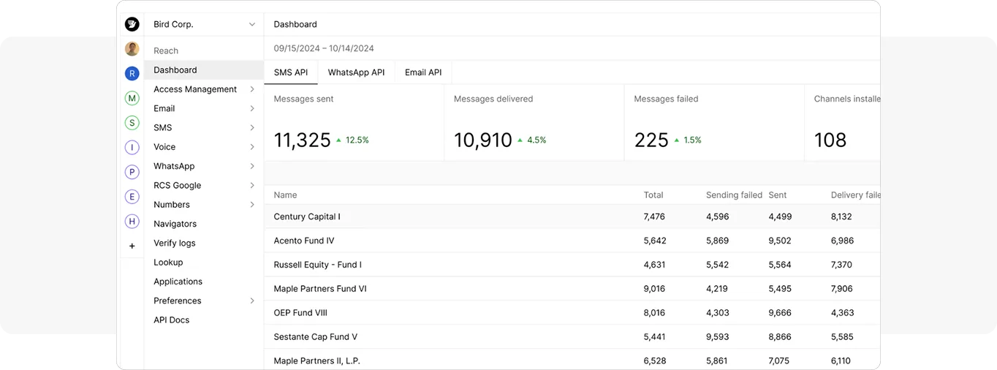Open the E workspace icon
This screenshot has height=370, width=997.
click(x=132, y=197)
